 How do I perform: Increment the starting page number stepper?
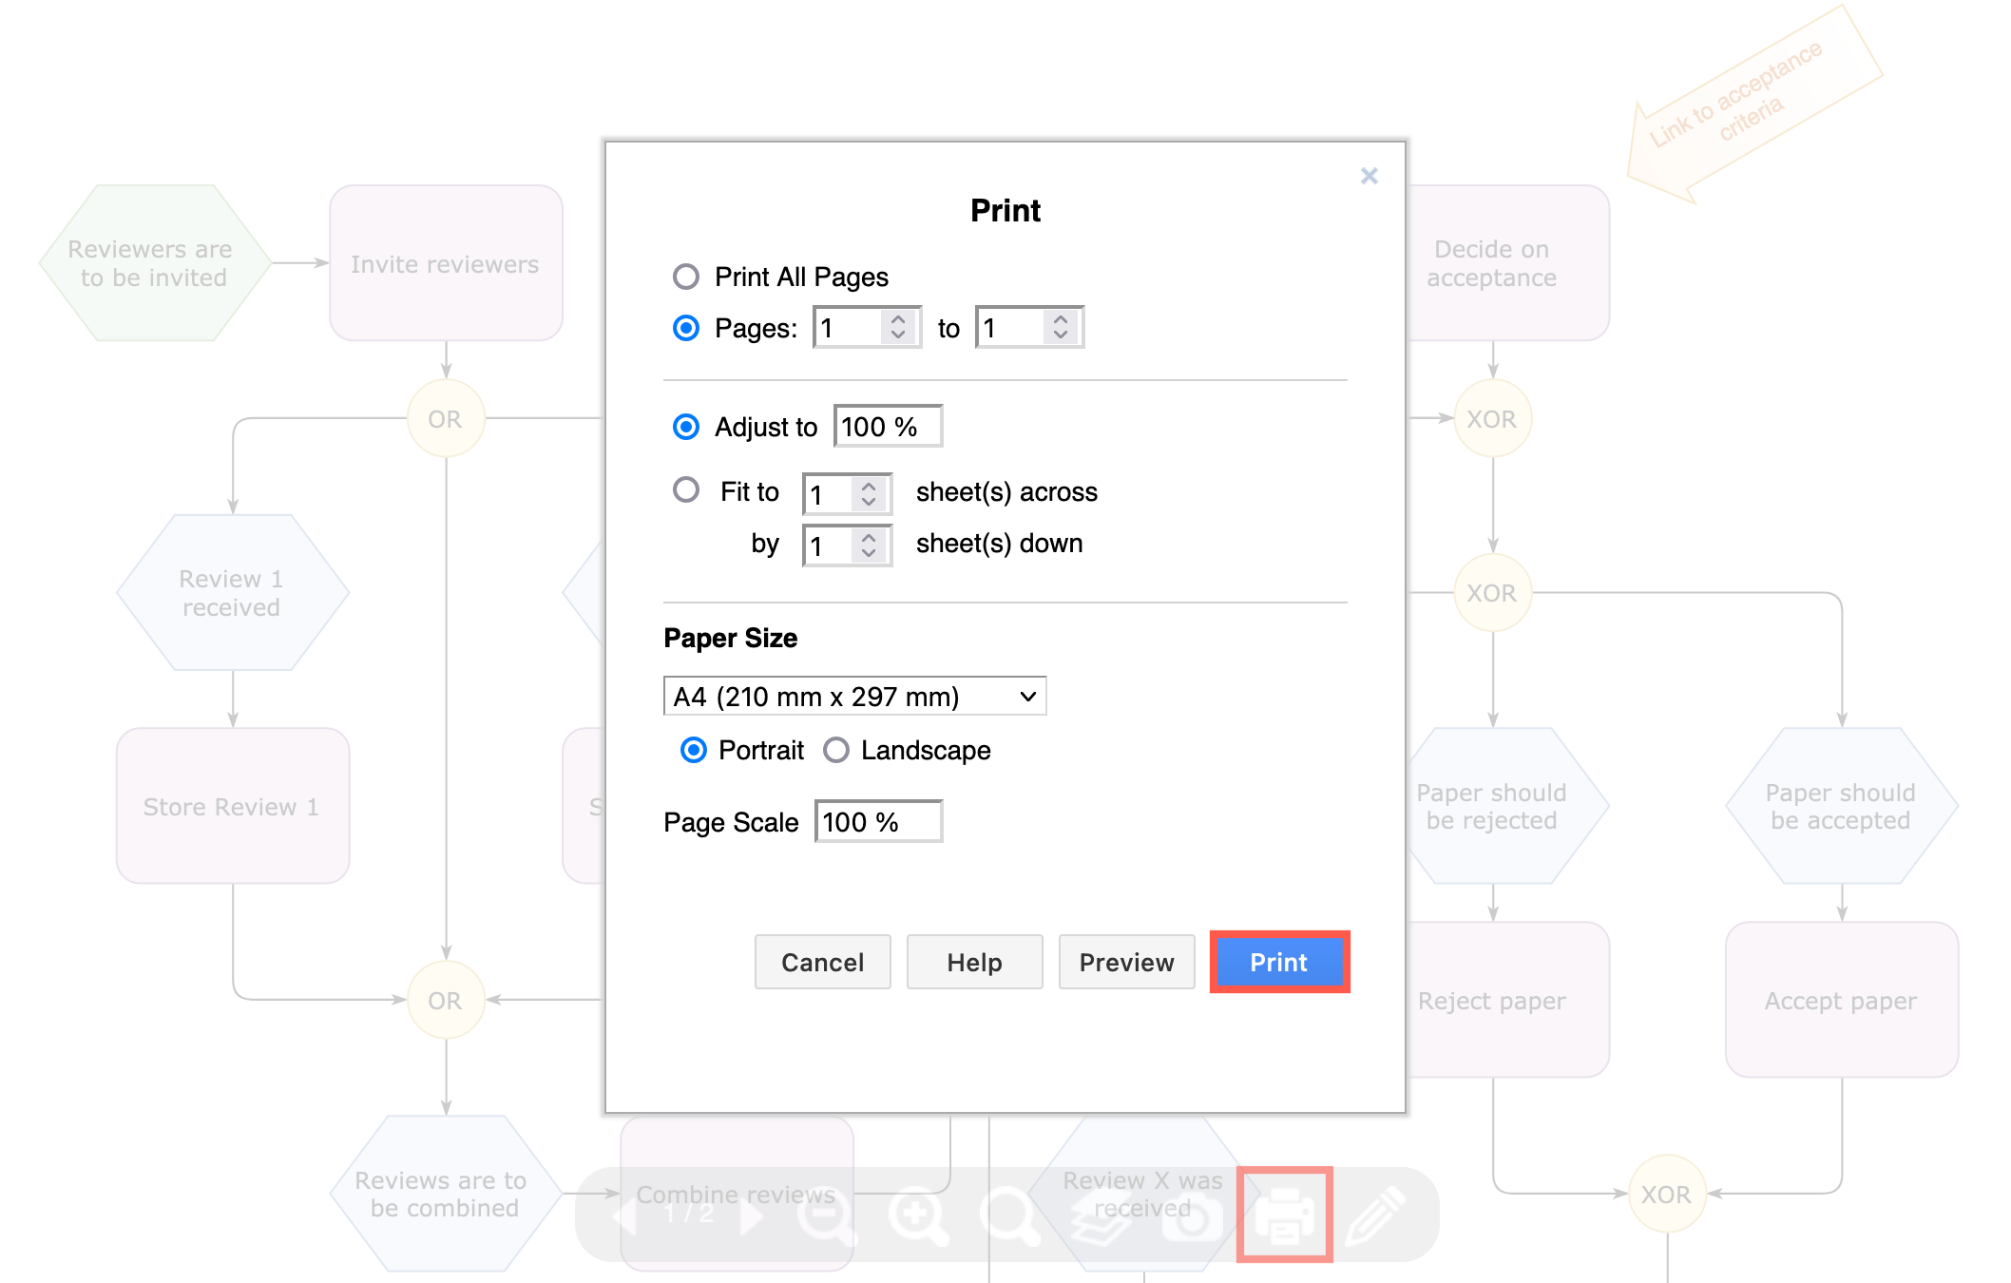pos(897,319)
